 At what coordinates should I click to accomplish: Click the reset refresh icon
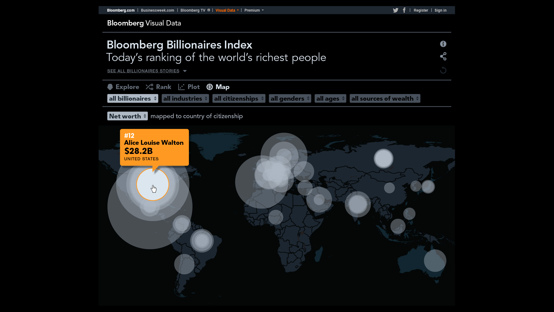(x=443, y=70)
